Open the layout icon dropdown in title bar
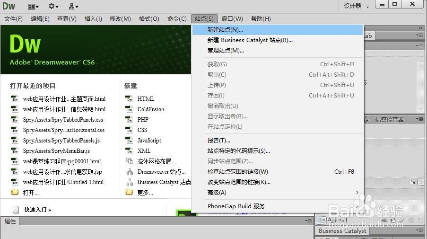Viewport: 427px width, 239px height. [x=33, y=6]
